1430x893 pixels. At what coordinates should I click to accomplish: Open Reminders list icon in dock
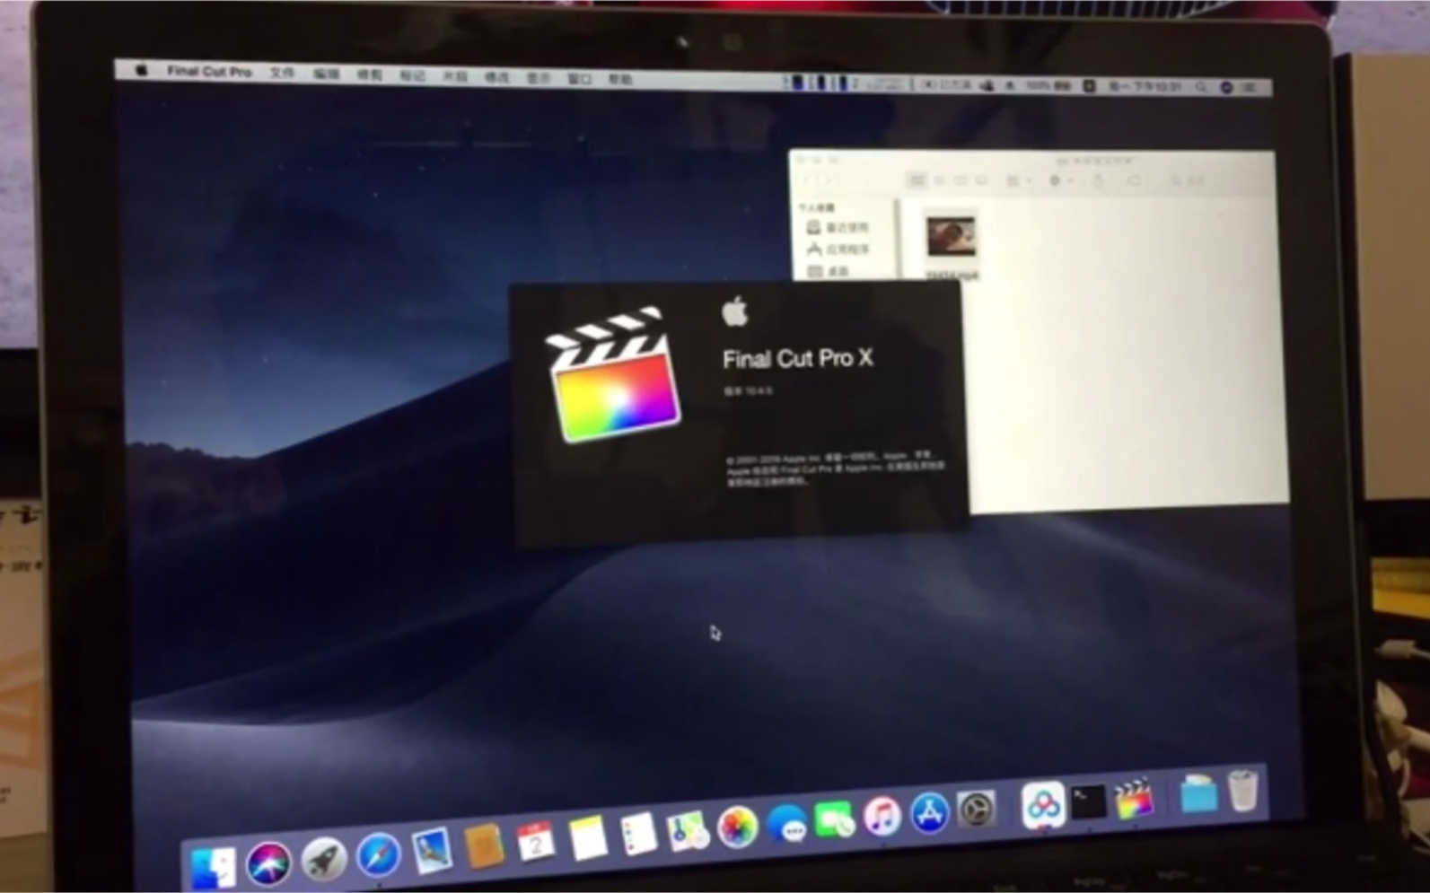click(638, 834)
